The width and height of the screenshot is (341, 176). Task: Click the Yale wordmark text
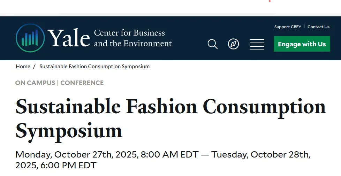click(x=69, y=38)
